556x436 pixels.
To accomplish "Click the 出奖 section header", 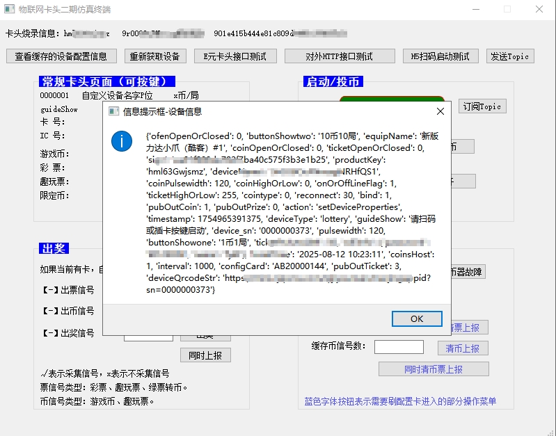I will coord(54,248).
